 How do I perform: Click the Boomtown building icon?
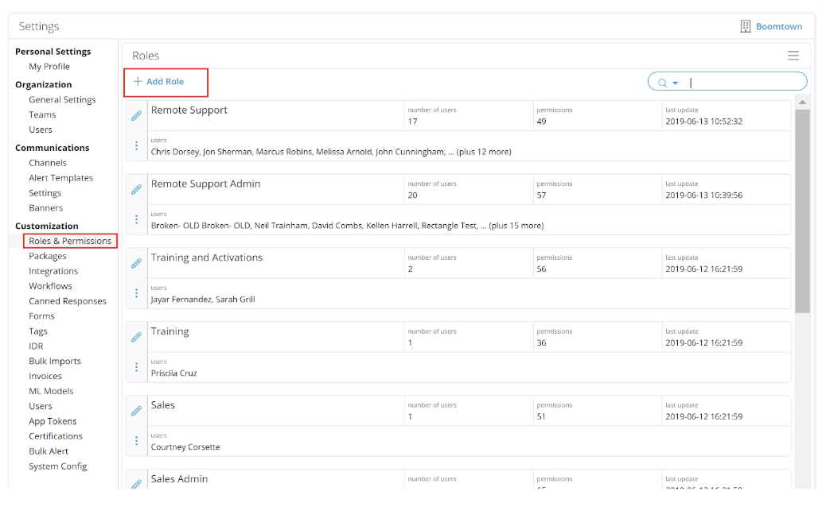[x=746, y=26]
